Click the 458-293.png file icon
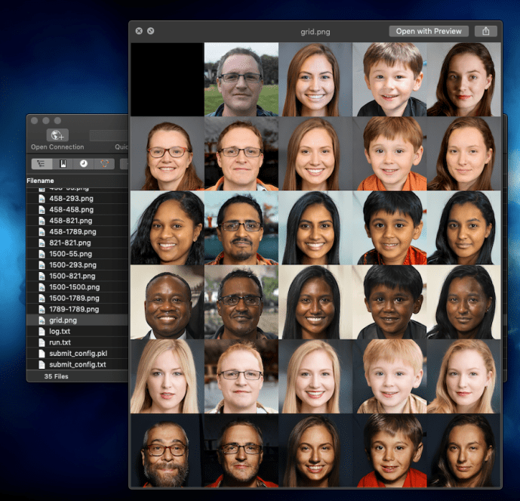 pos(42,198)
